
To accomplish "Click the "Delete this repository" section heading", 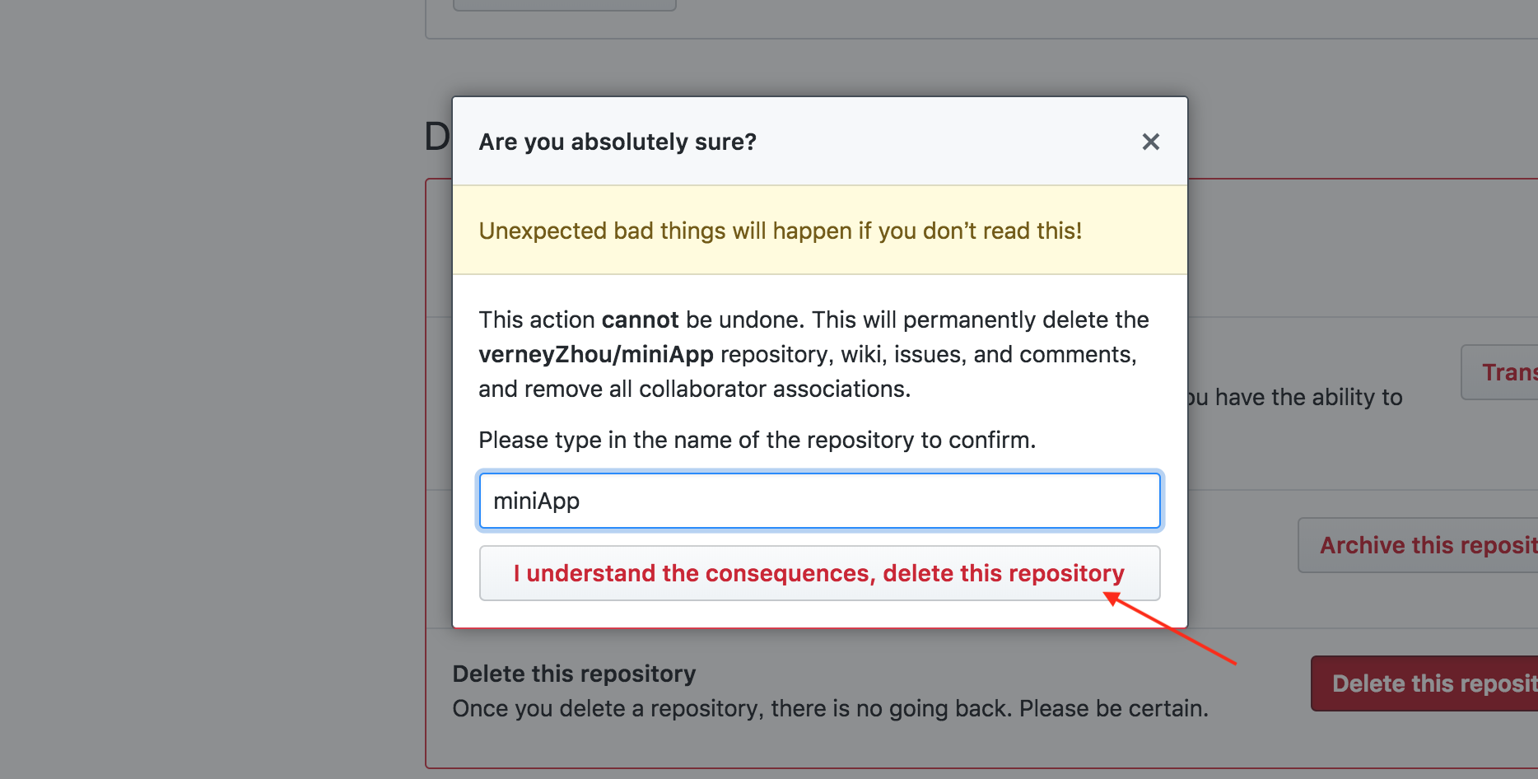I will [x=574, y=674].
